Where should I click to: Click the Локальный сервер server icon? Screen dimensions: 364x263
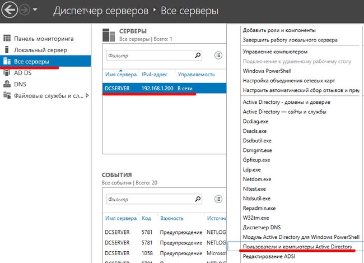7,50
